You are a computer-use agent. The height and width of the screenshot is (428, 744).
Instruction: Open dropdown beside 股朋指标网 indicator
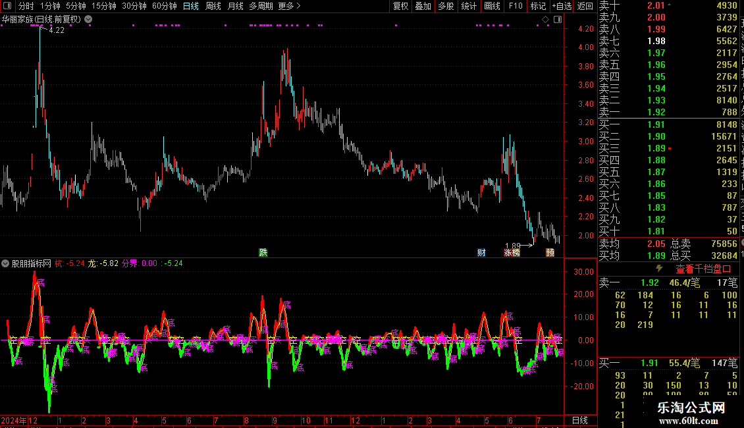pyautogui.click(x=5, y=263)
